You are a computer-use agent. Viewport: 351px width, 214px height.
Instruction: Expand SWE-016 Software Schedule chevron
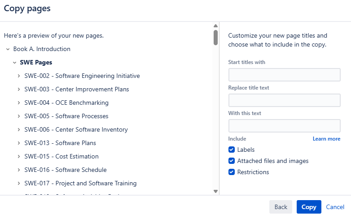[x=18, y=170]
